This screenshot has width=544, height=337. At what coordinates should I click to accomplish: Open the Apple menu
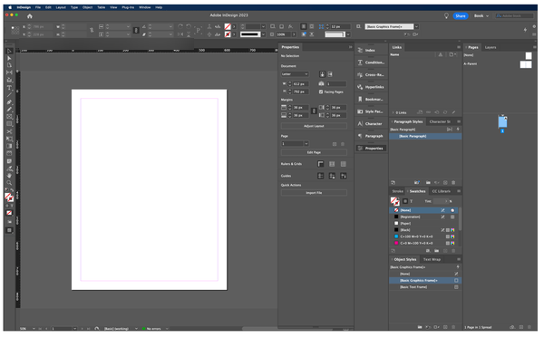tap(10, 7)
